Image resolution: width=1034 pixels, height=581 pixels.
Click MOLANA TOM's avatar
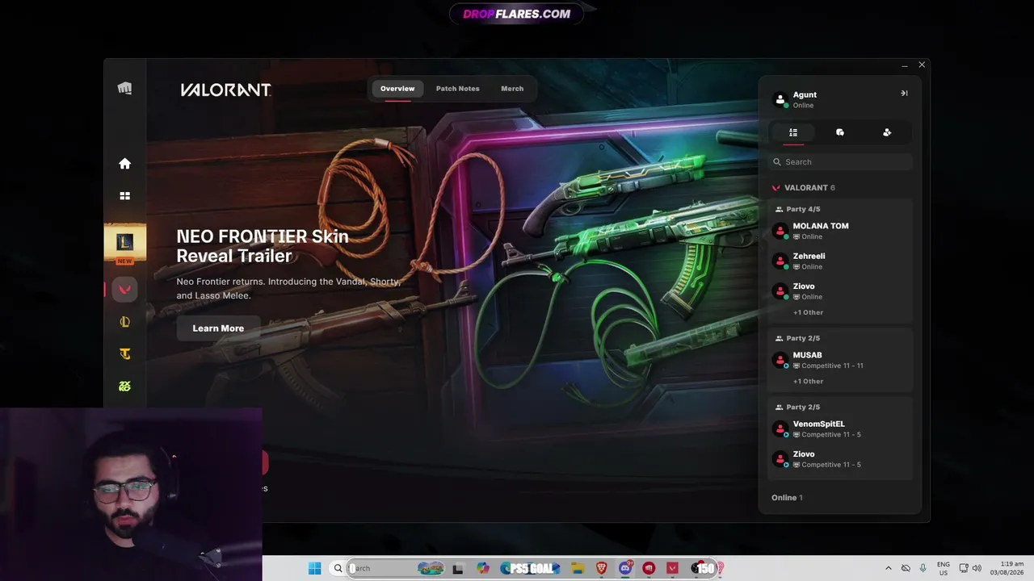pyautogui.click(x=780, y=231)
